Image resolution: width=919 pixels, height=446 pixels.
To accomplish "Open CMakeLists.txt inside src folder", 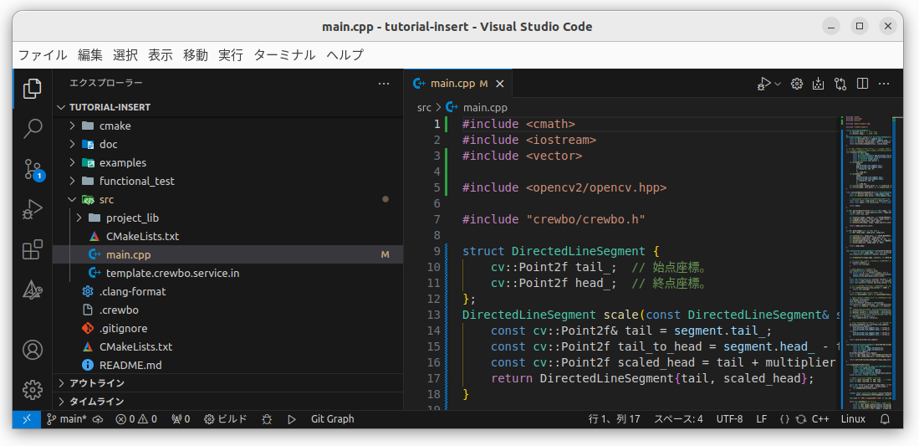I will pyautogui.click(x=228, y=237).
